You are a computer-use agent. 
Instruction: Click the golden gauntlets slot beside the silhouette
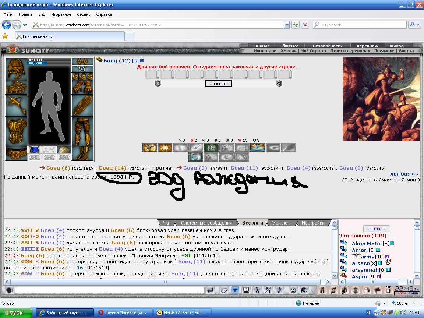tap(82, 87)
